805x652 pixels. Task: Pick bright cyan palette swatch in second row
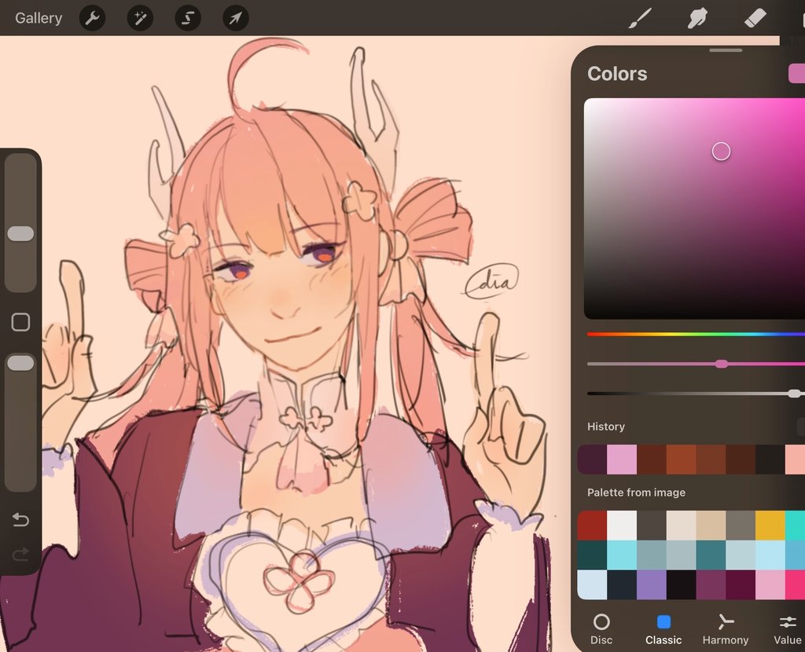tap(623, 555)
